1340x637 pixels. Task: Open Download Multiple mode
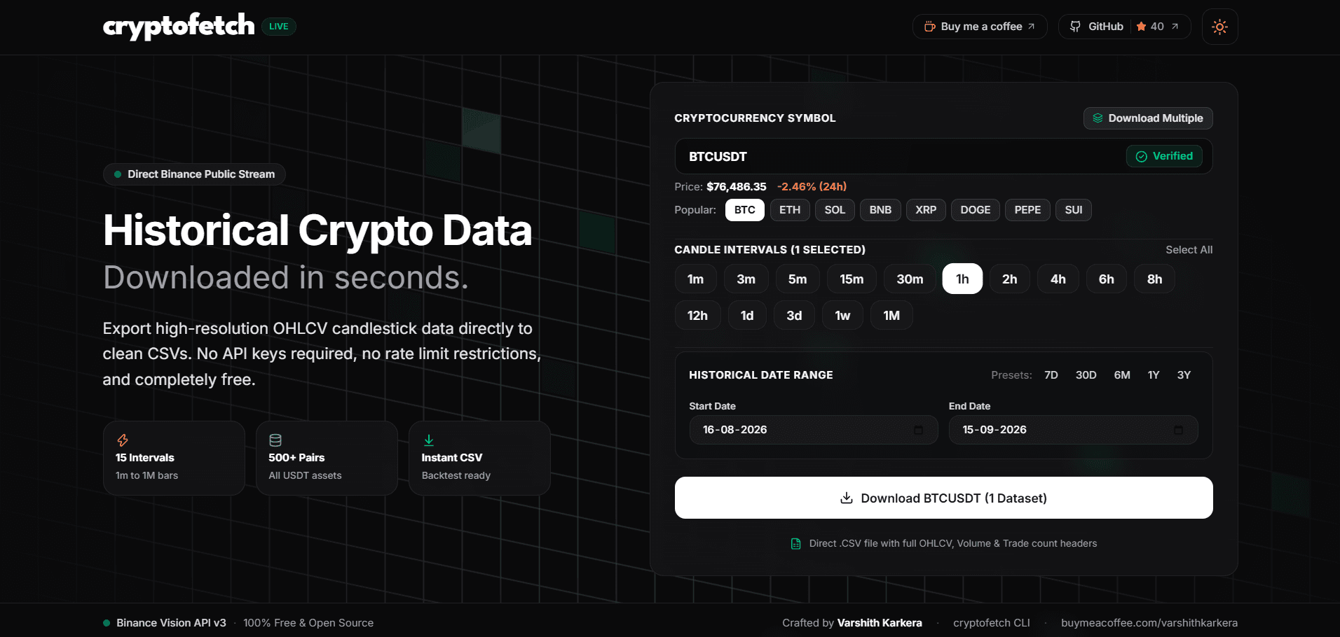pos(1148,118)
